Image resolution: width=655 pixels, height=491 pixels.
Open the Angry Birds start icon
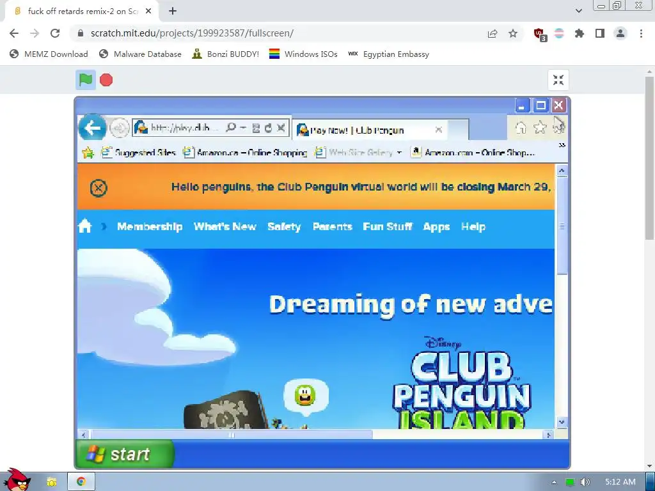(16, 480)
